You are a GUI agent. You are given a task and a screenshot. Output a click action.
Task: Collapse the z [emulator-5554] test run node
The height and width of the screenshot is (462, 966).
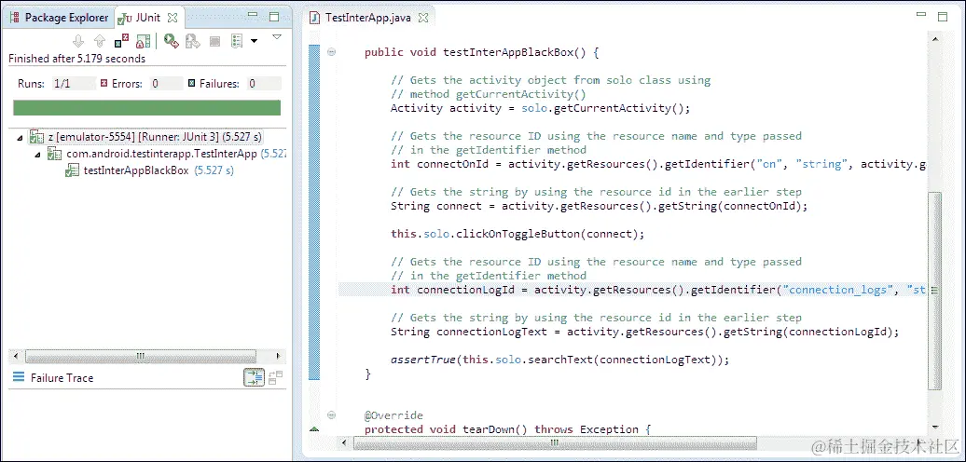pos(21,138)
